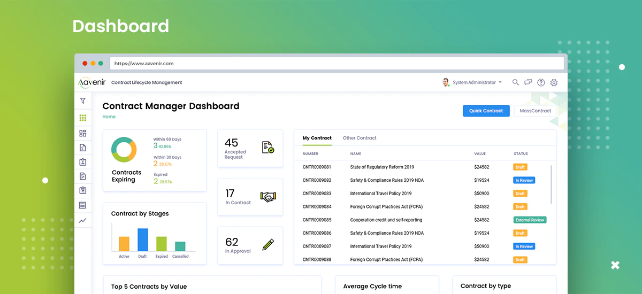Viewport: 642px width, 294px height.
Task: Open the filter icon in the sidebar
Action: coord(82,100)
